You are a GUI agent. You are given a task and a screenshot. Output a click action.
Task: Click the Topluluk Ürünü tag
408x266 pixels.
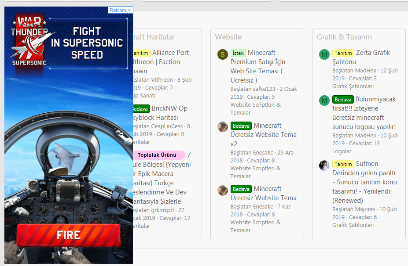pos(158,155)
